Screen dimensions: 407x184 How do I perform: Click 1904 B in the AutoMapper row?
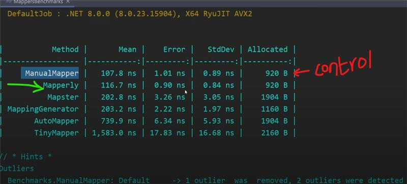pyautogui.click(x=274, y=121)
